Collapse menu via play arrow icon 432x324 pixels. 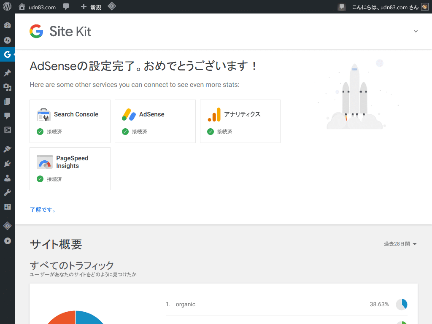[x=8, y=241]
